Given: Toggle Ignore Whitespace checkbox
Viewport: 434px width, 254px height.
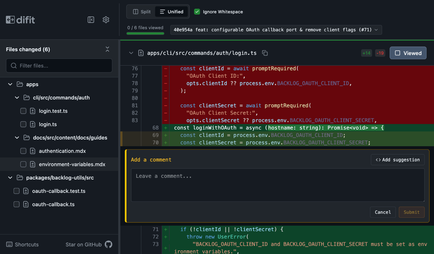Looking at the screenshot, I should click(197, 12).
